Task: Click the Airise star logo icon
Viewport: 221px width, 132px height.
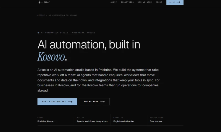Action: (x=40, y=2)
